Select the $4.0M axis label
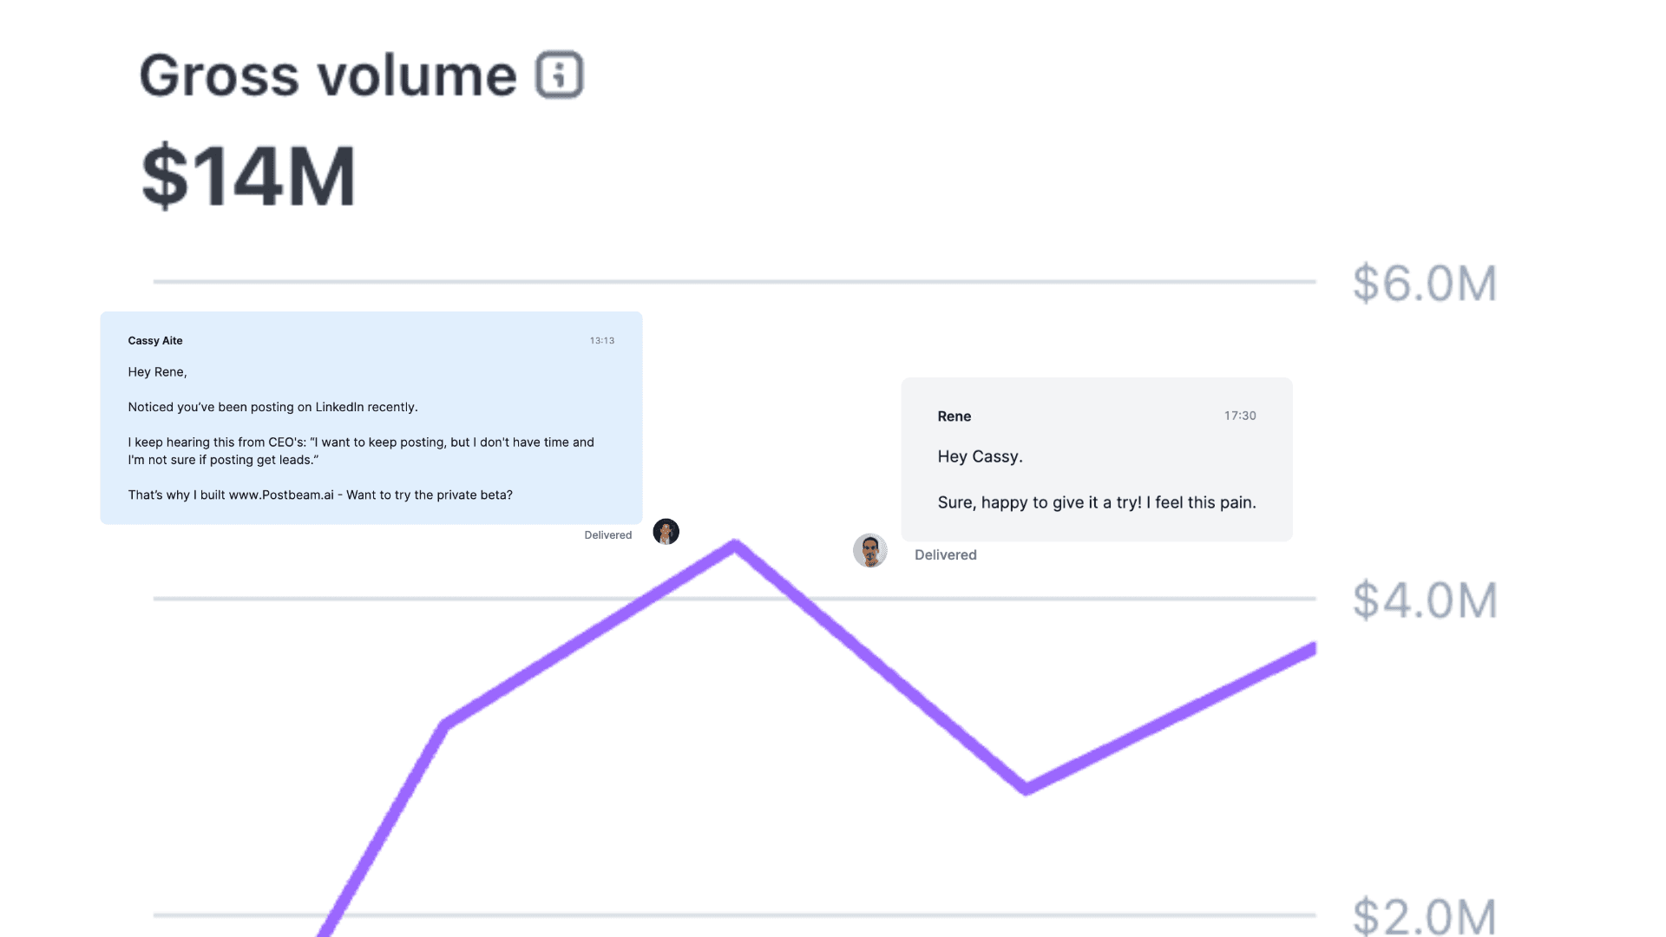 1424,599
